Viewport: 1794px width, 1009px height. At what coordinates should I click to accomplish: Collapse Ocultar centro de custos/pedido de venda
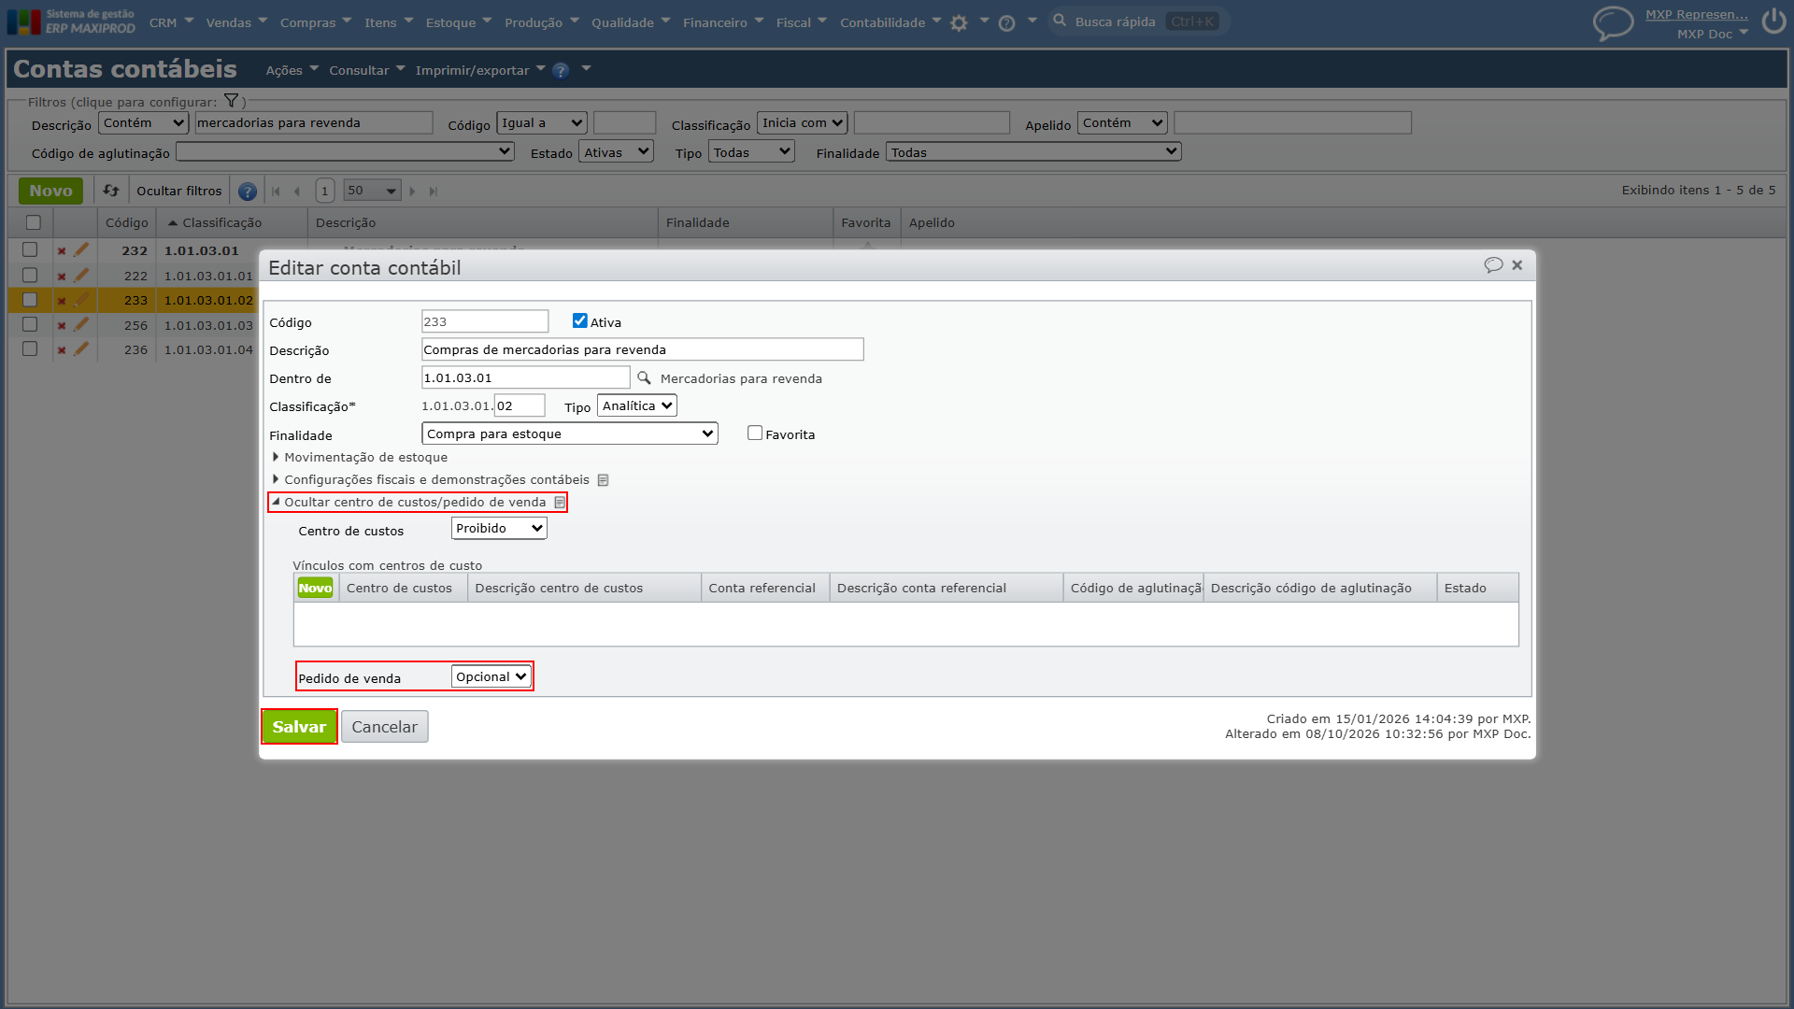coord(409,502)
